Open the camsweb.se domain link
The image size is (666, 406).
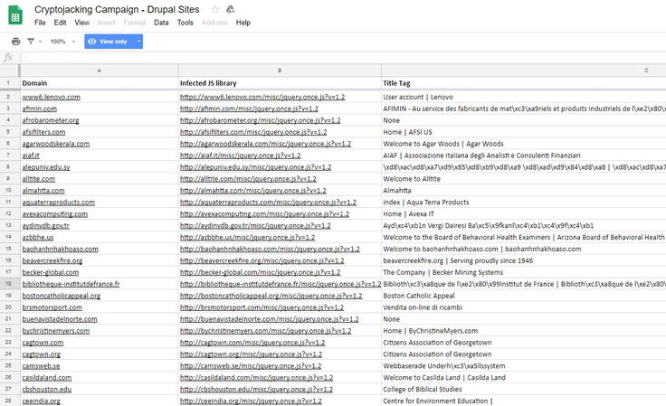tap(41, 365)
